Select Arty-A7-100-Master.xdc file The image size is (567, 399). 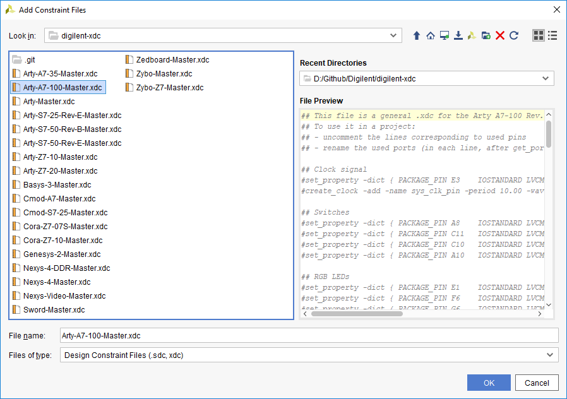pyautogui.click(x=58, y=88)
